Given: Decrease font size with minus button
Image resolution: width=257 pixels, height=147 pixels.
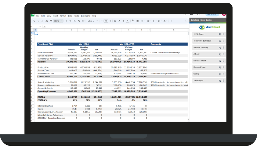Looking at the screenshot, I should 102,21.
